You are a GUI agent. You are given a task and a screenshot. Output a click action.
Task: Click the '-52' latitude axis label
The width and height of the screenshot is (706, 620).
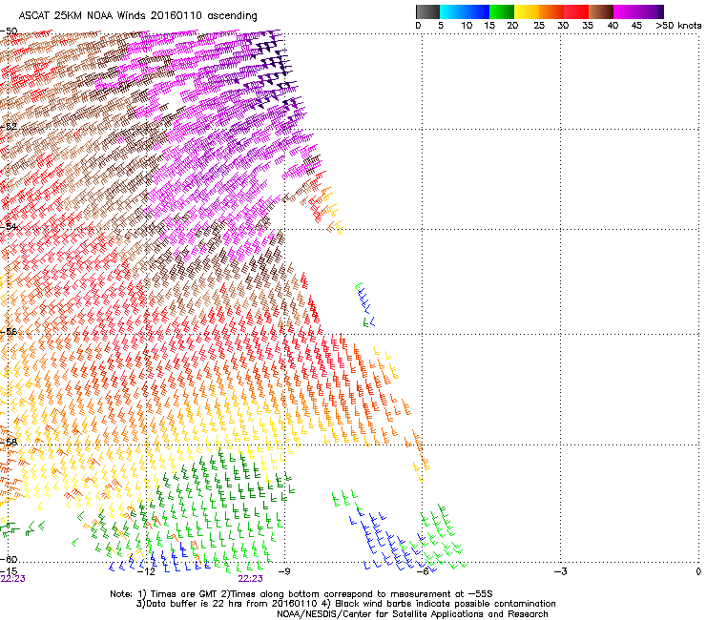10,127
